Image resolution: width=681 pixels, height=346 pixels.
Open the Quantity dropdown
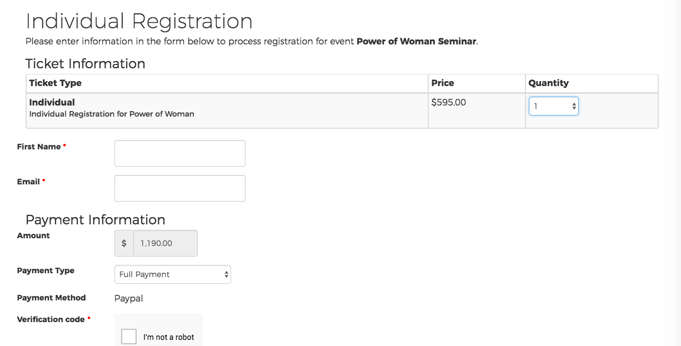pyautogui.click(x=553, y=106)
